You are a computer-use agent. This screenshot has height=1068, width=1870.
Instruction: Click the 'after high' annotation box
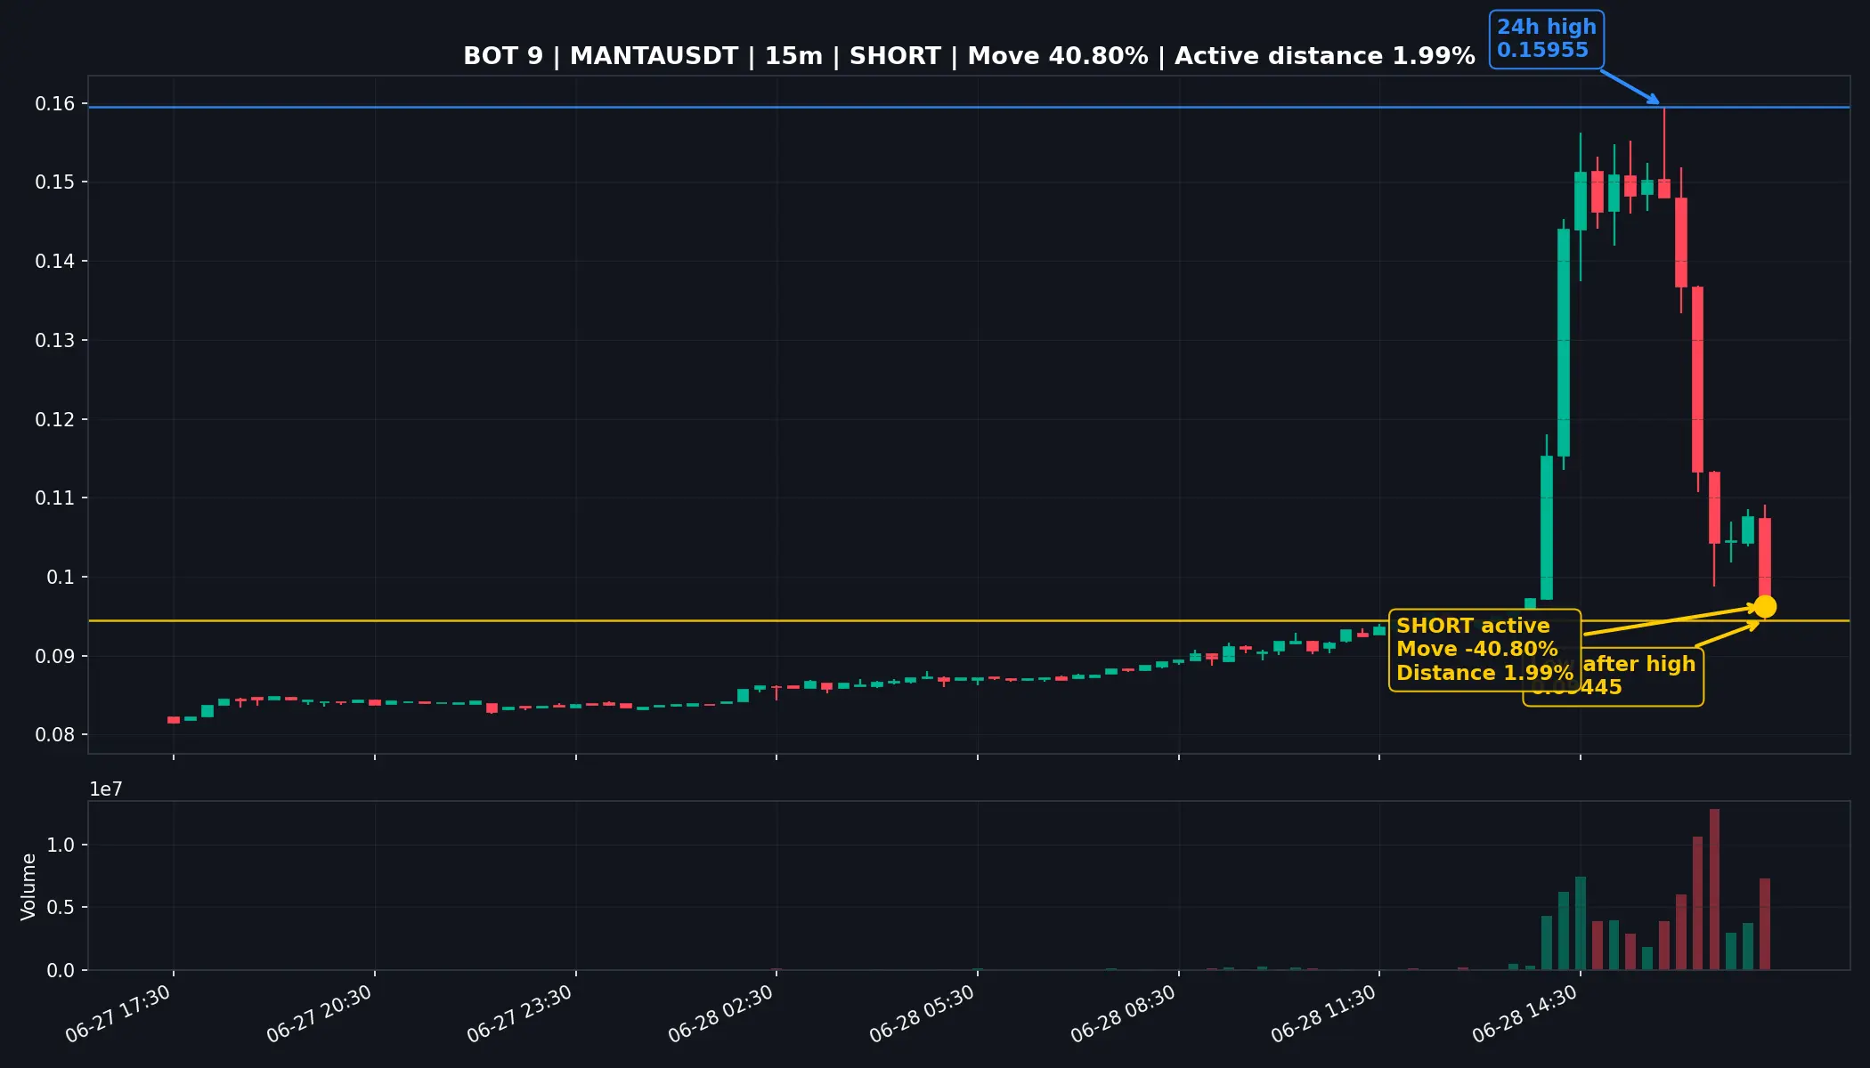click(1641, 676)
